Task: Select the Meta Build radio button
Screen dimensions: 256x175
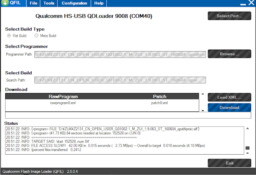Action: (36, 36)
